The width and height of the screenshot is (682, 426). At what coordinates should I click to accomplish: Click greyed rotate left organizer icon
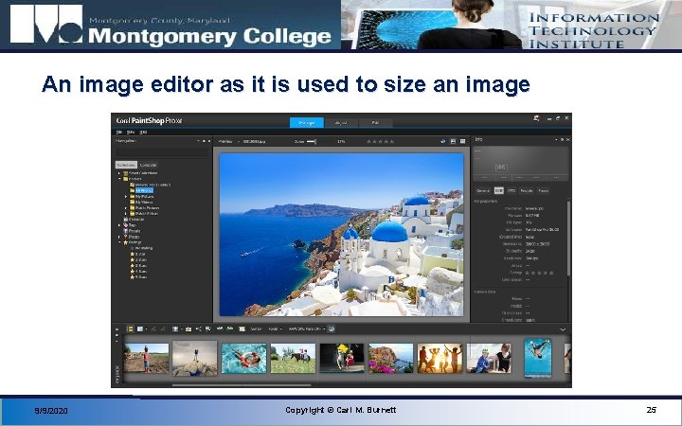[153, 329]
